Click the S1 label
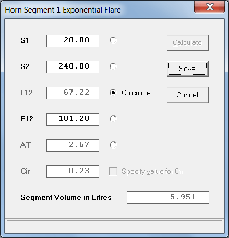 pyautogui.click(x=25, y=40)
